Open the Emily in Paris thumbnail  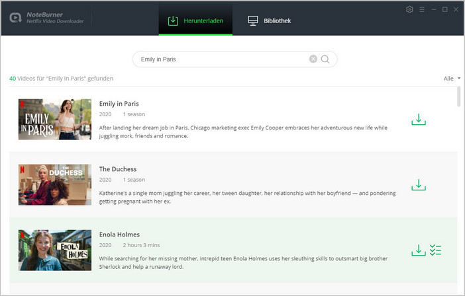(55, 120)
